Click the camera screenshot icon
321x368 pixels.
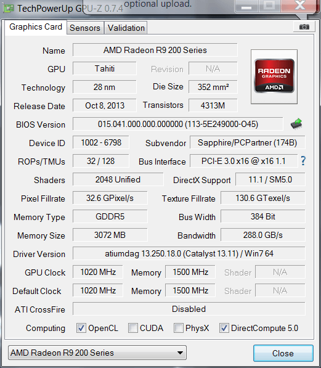pyautogui.click(x=304, y=27)
